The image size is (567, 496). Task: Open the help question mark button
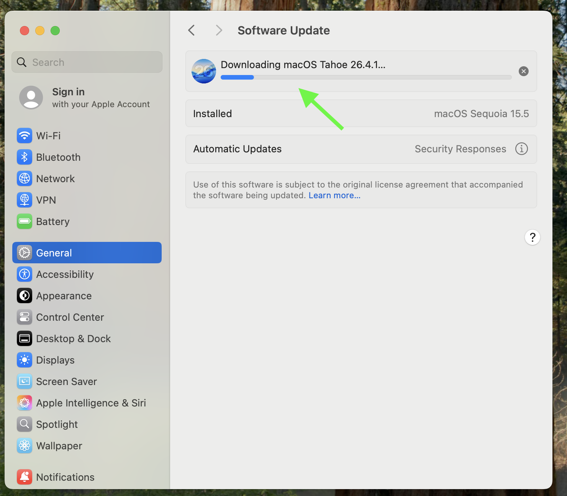point(533,237)
